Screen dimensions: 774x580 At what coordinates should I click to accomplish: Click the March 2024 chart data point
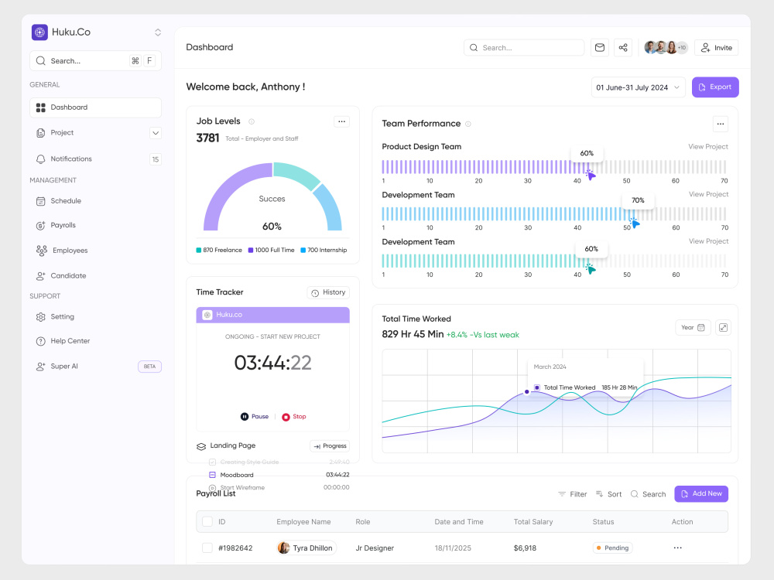click(x=526, y=391)
